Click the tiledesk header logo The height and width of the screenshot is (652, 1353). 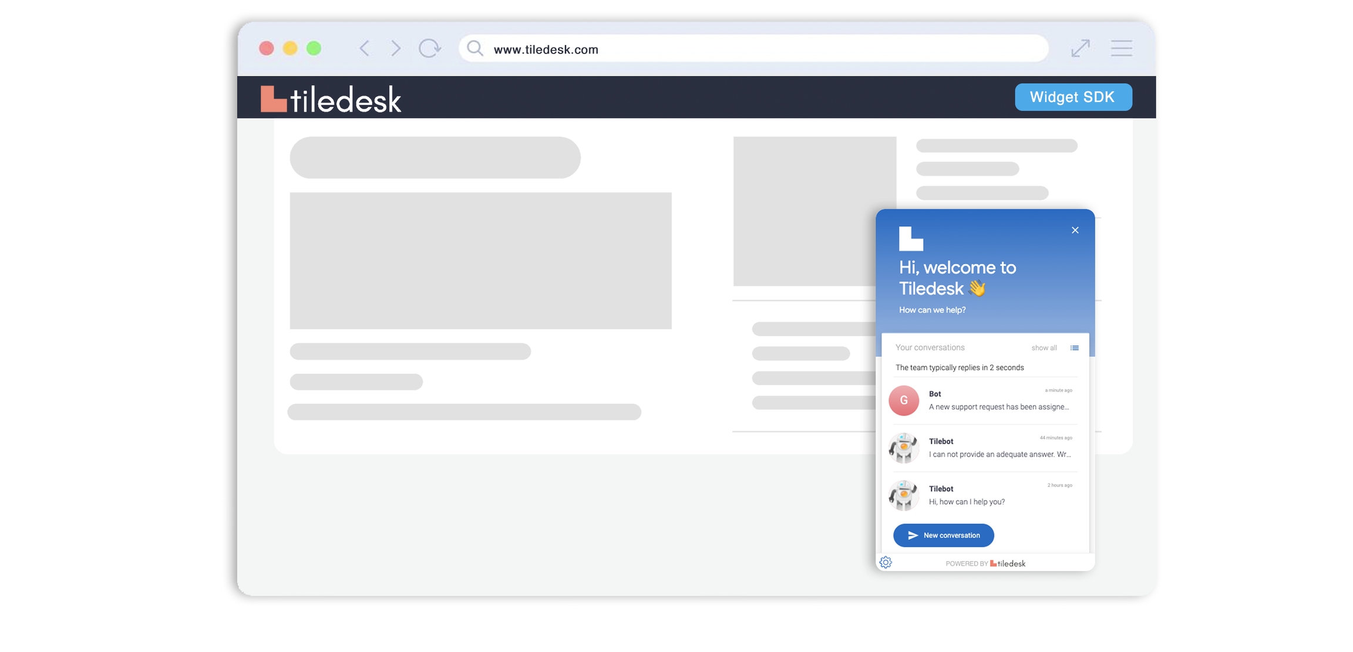coord(331,99)
